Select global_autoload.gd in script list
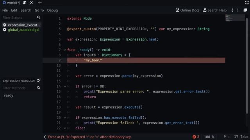Image resolution: width=250 pixels, height=140 pixels. (x=21, y=30)
